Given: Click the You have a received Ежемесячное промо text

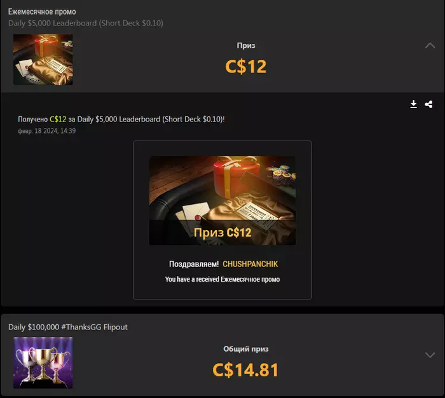Looking at the screenshot, I should tap(222, 279).
